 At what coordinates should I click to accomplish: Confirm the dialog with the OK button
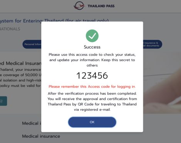[92, 122]
